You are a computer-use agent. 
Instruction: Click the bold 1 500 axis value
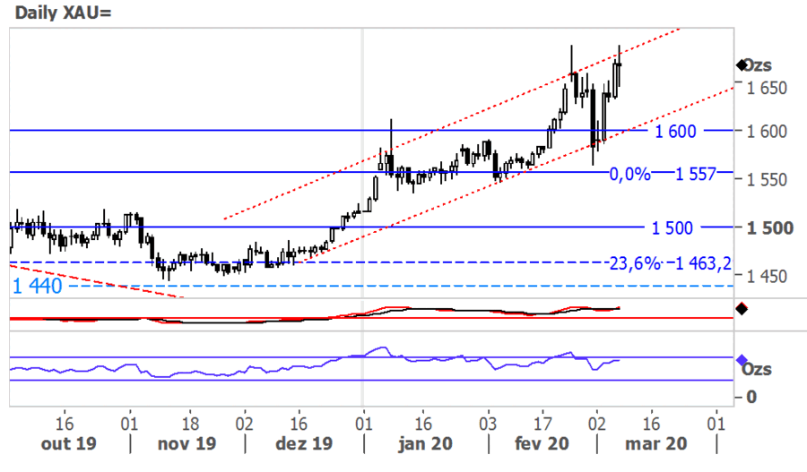point(770,227)
